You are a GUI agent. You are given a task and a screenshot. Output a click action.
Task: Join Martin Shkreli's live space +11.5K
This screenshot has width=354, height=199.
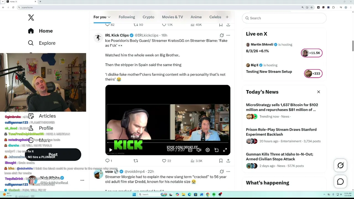312,53
